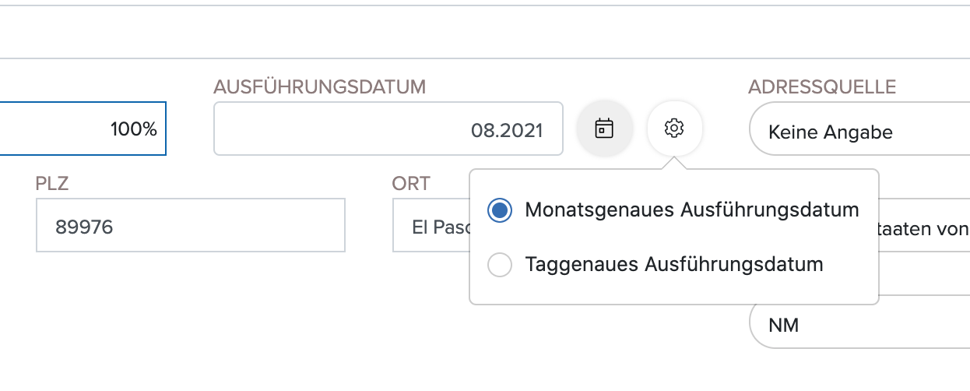Click into the Ausführungsdatum field with 08.2021
This screenshot has height=391, width=970.
point(388,129)
